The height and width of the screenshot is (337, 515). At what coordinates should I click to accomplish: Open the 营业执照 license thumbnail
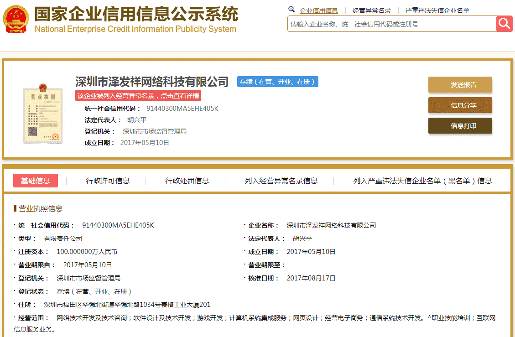(43, 114)
